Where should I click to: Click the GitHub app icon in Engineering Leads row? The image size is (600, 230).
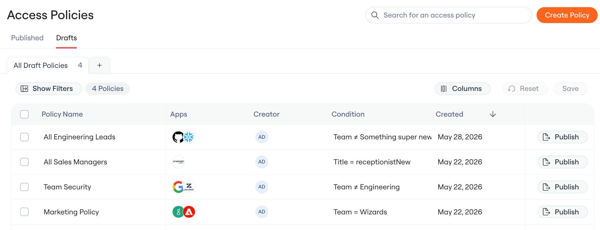point(178,137)
